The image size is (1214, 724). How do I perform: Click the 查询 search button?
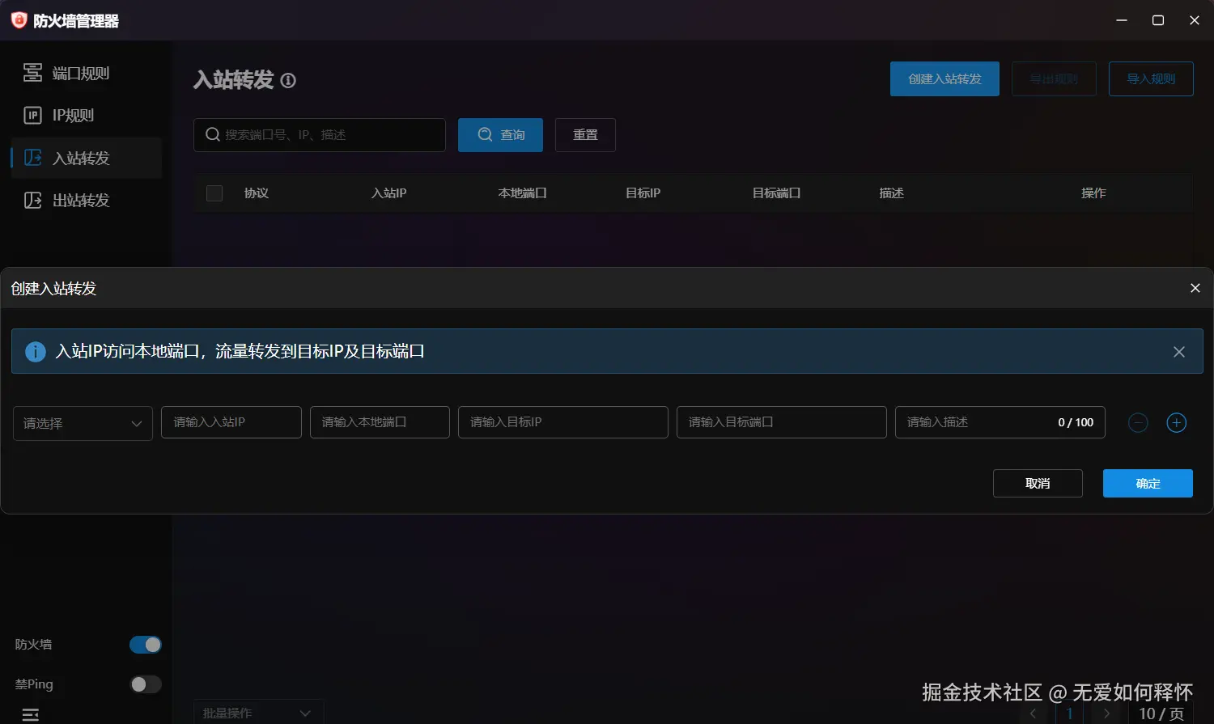pos(500,135)
